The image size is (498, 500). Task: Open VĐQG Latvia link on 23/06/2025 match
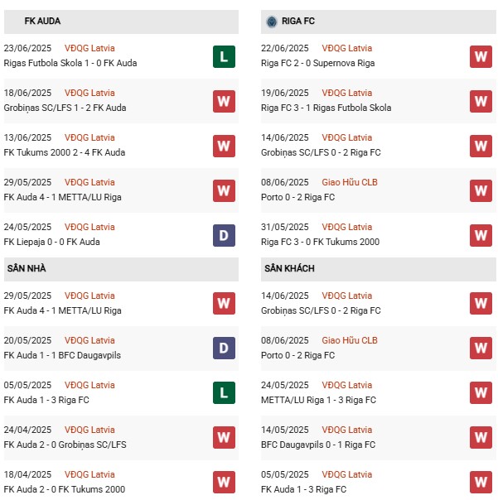tap(89, 48)
